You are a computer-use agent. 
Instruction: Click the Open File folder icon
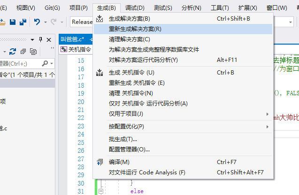(x=2, y=22)
